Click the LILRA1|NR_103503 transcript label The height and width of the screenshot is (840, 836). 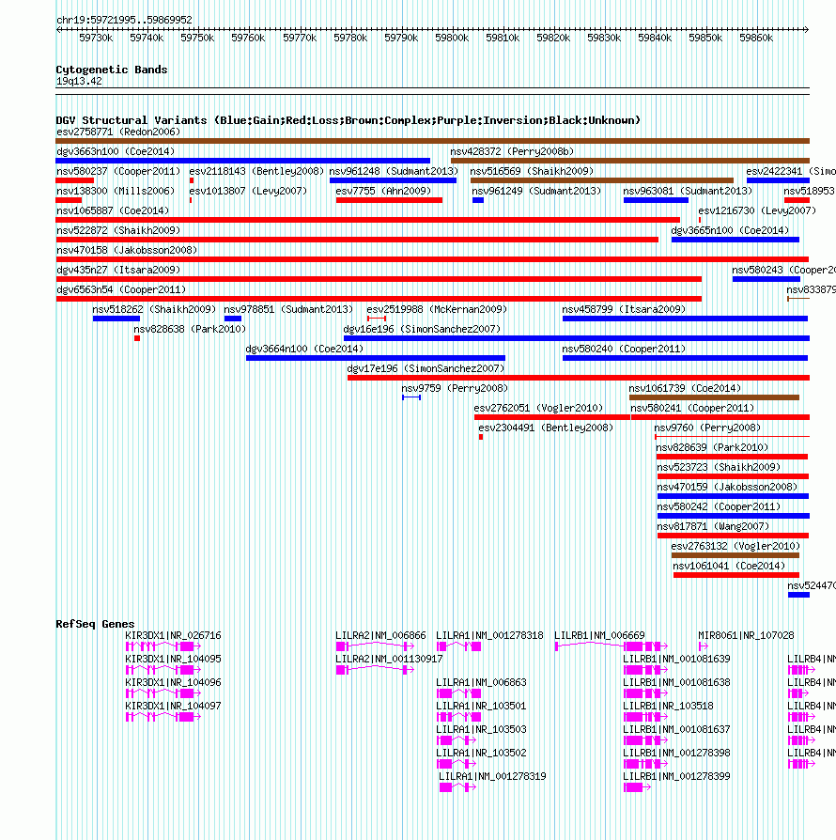tap(482, 730)
